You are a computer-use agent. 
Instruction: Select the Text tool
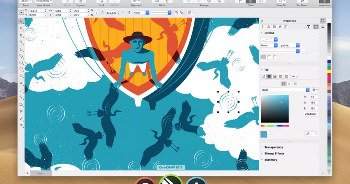tap(21, 83)
